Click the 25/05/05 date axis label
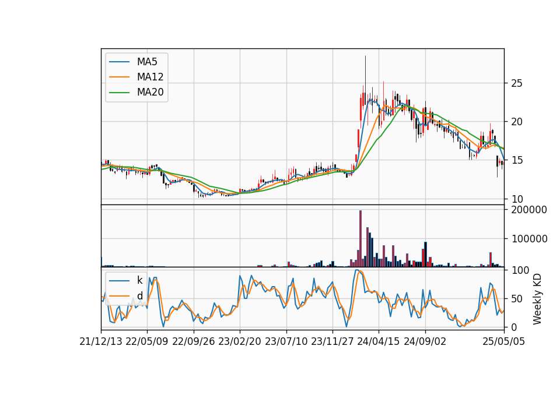 504,341
